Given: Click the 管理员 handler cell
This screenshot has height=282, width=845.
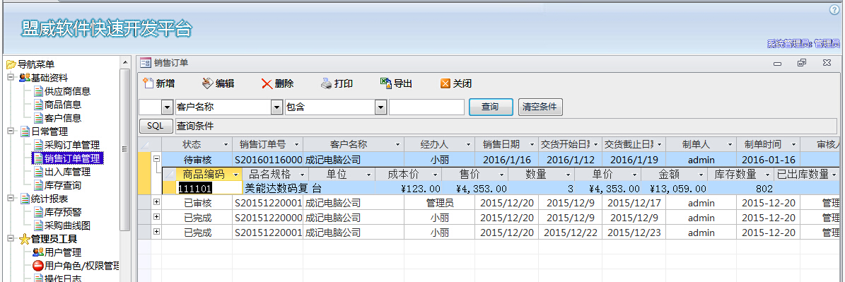Looking at the screenshot, I should (440, 203).
